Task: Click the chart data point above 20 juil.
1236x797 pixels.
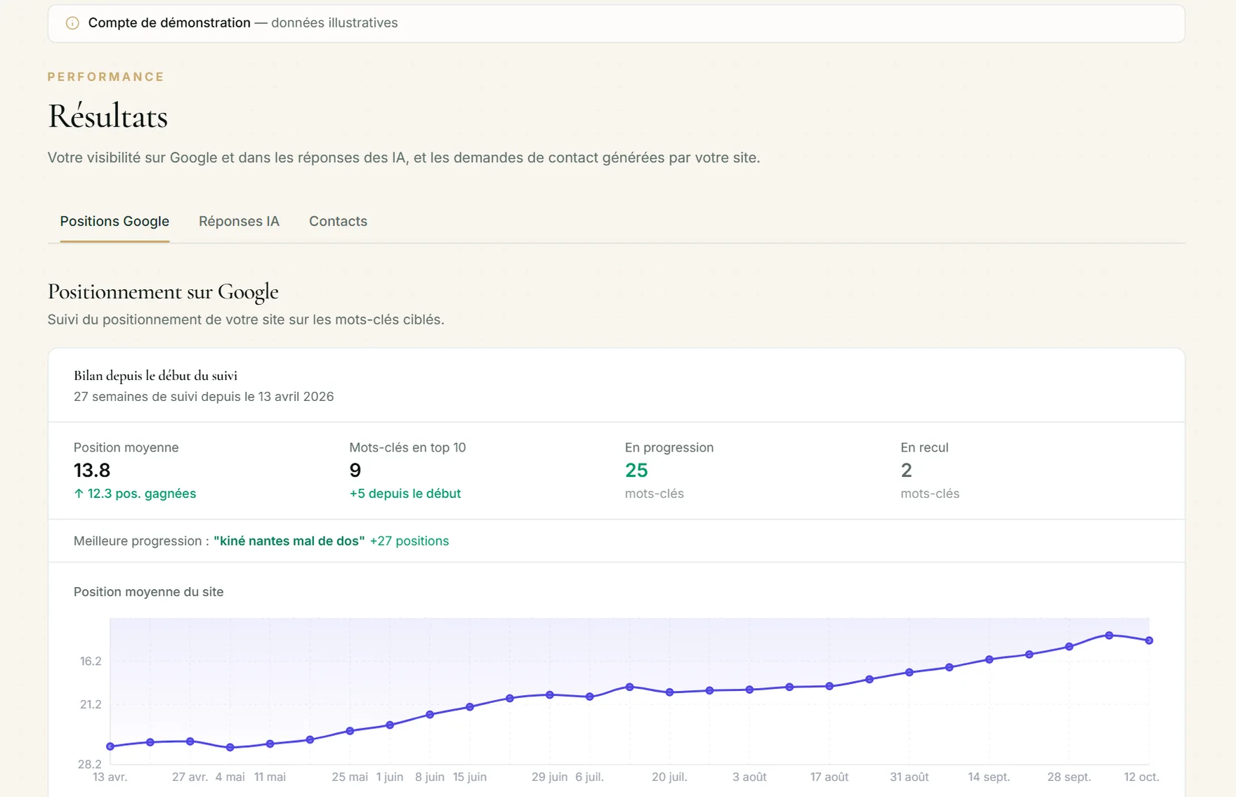Action: click(x=669, y=692)
